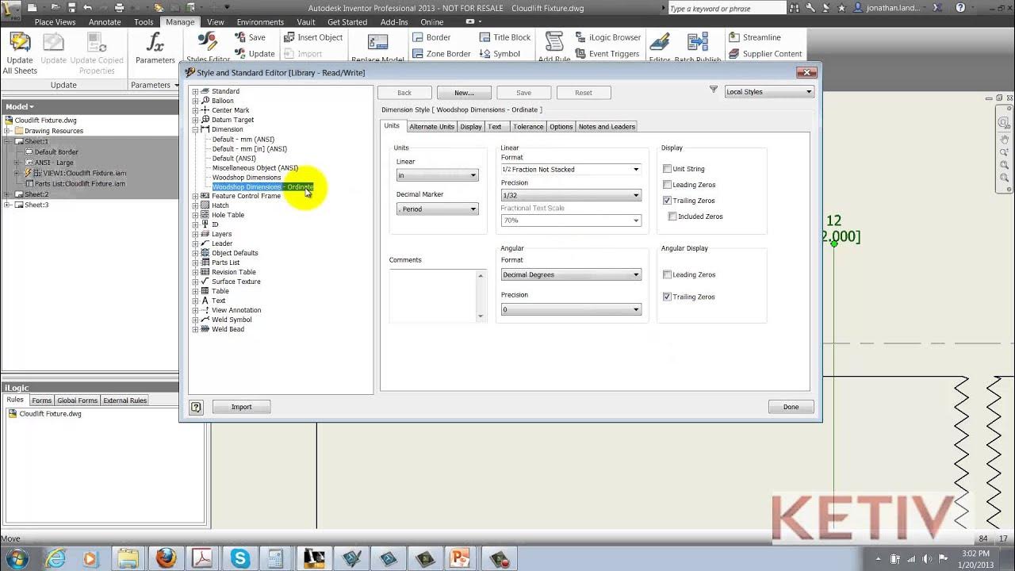This screenshot has width=1015, height=571.
Task: Uncheck Trailing Zeros under Angular Display
Action: click(667, 297)
